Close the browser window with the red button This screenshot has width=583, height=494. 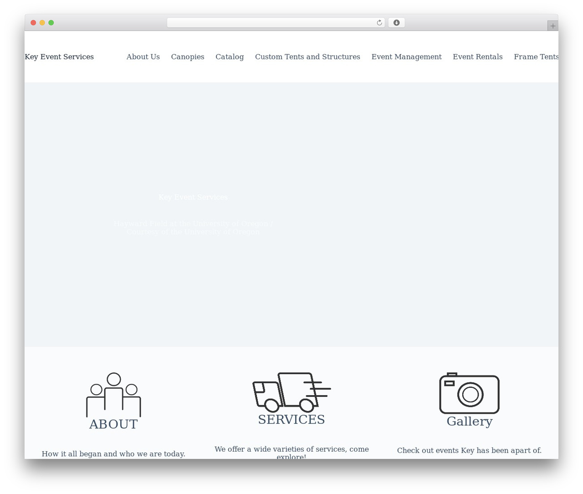tap(33, 23)
